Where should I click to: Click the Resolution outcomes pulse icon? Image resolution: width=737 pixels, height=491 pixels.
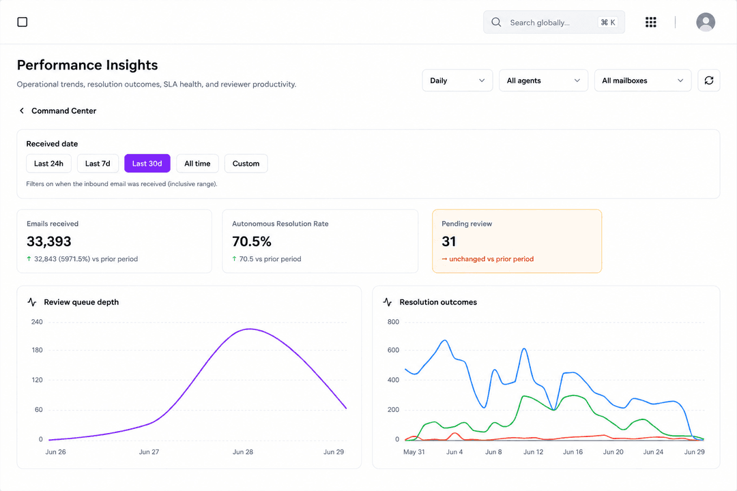pos(388,302)
